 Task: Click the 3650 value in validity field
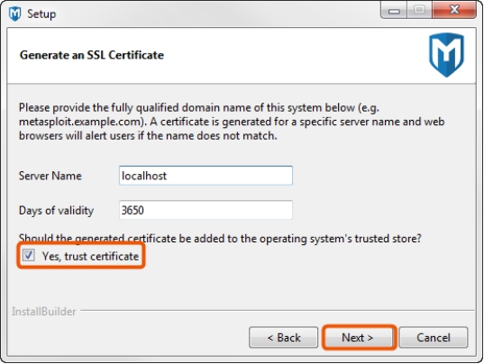pyautogui.click(x=132, y=210)
